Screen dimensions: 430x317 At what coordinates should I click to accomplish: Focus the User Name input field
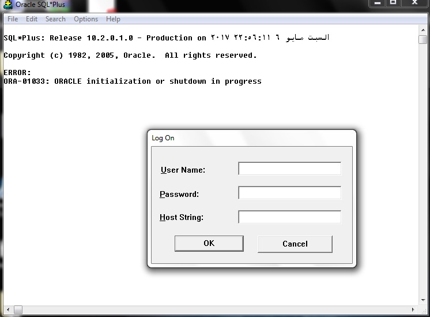tap(289, 169)
